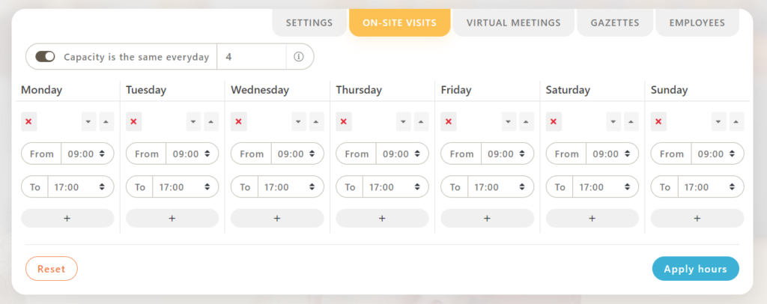Go to the Settings tab
The image size is (767, 304).
pyautogui.click(x=309, y=23)
